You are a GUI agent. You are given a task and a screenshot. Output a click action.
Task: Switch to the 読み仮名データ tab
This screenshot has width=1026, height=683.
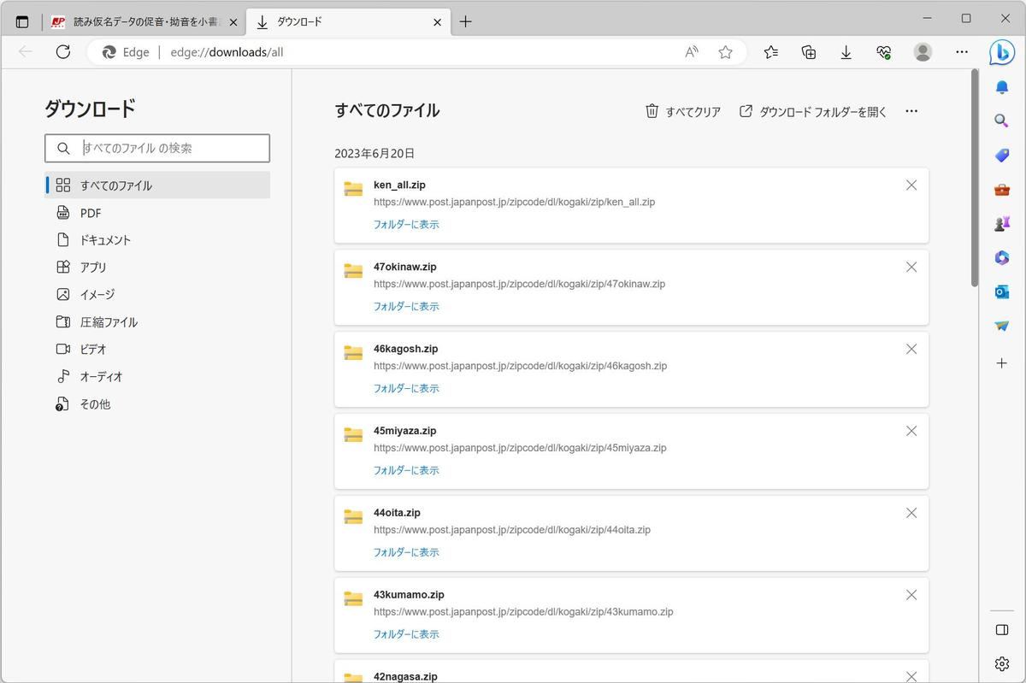144,22
